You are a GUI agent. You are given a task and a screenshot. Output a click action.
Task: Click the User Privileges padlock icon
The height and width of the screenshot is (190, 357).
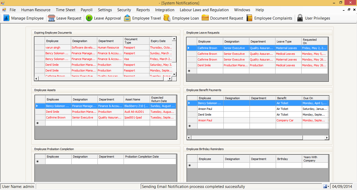300,18
